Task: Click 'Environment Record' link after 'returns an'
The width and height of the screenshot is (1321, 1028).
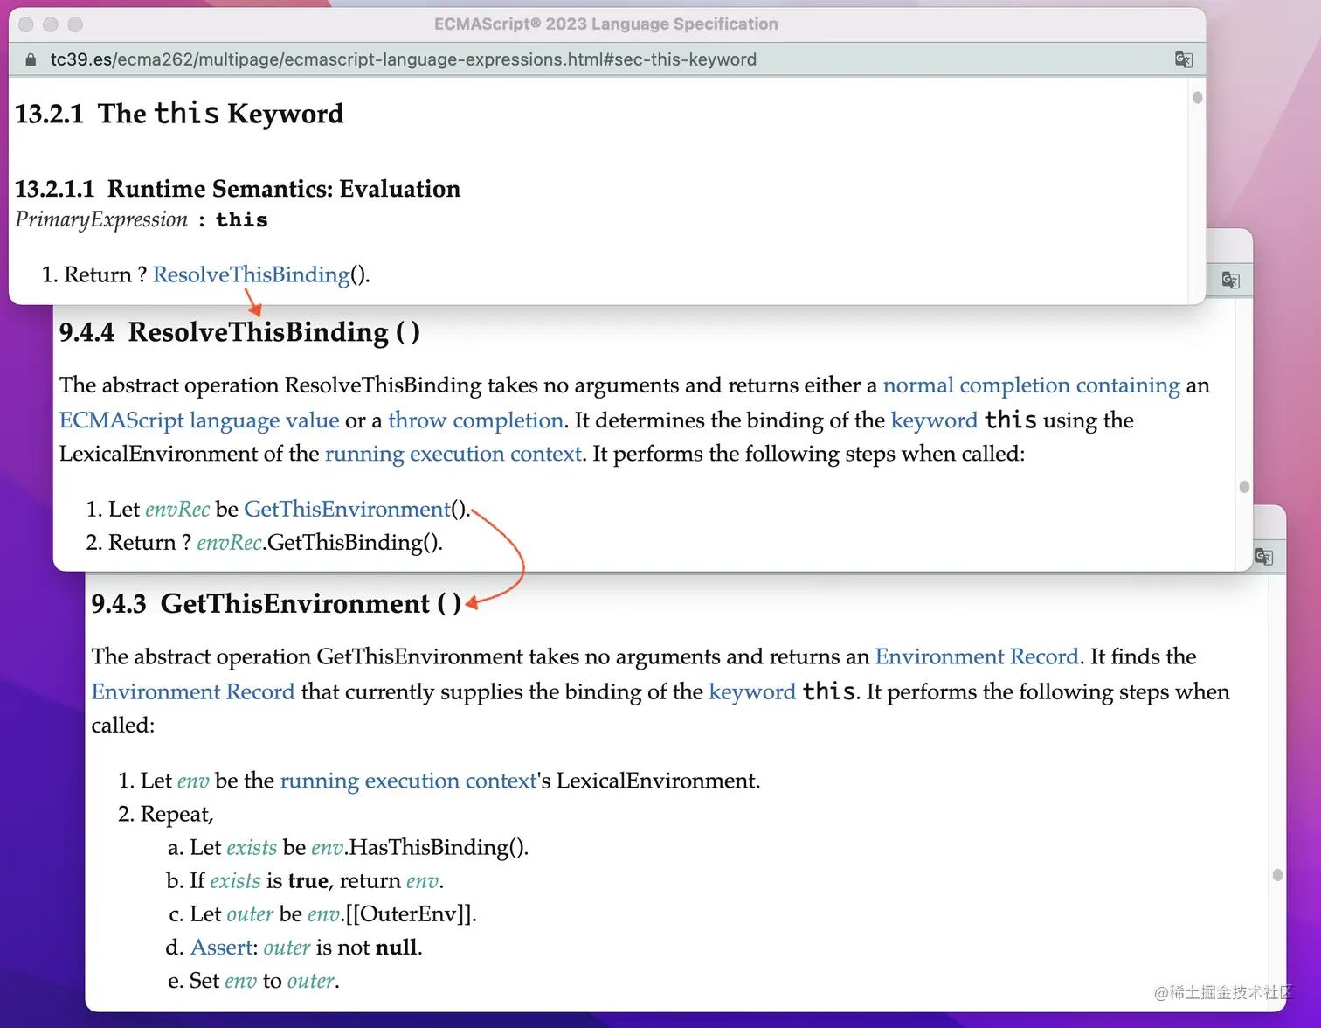Action: [977, 656]
